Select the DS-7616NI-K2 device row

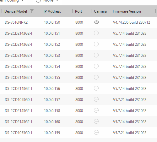click(x=78, y=22)
